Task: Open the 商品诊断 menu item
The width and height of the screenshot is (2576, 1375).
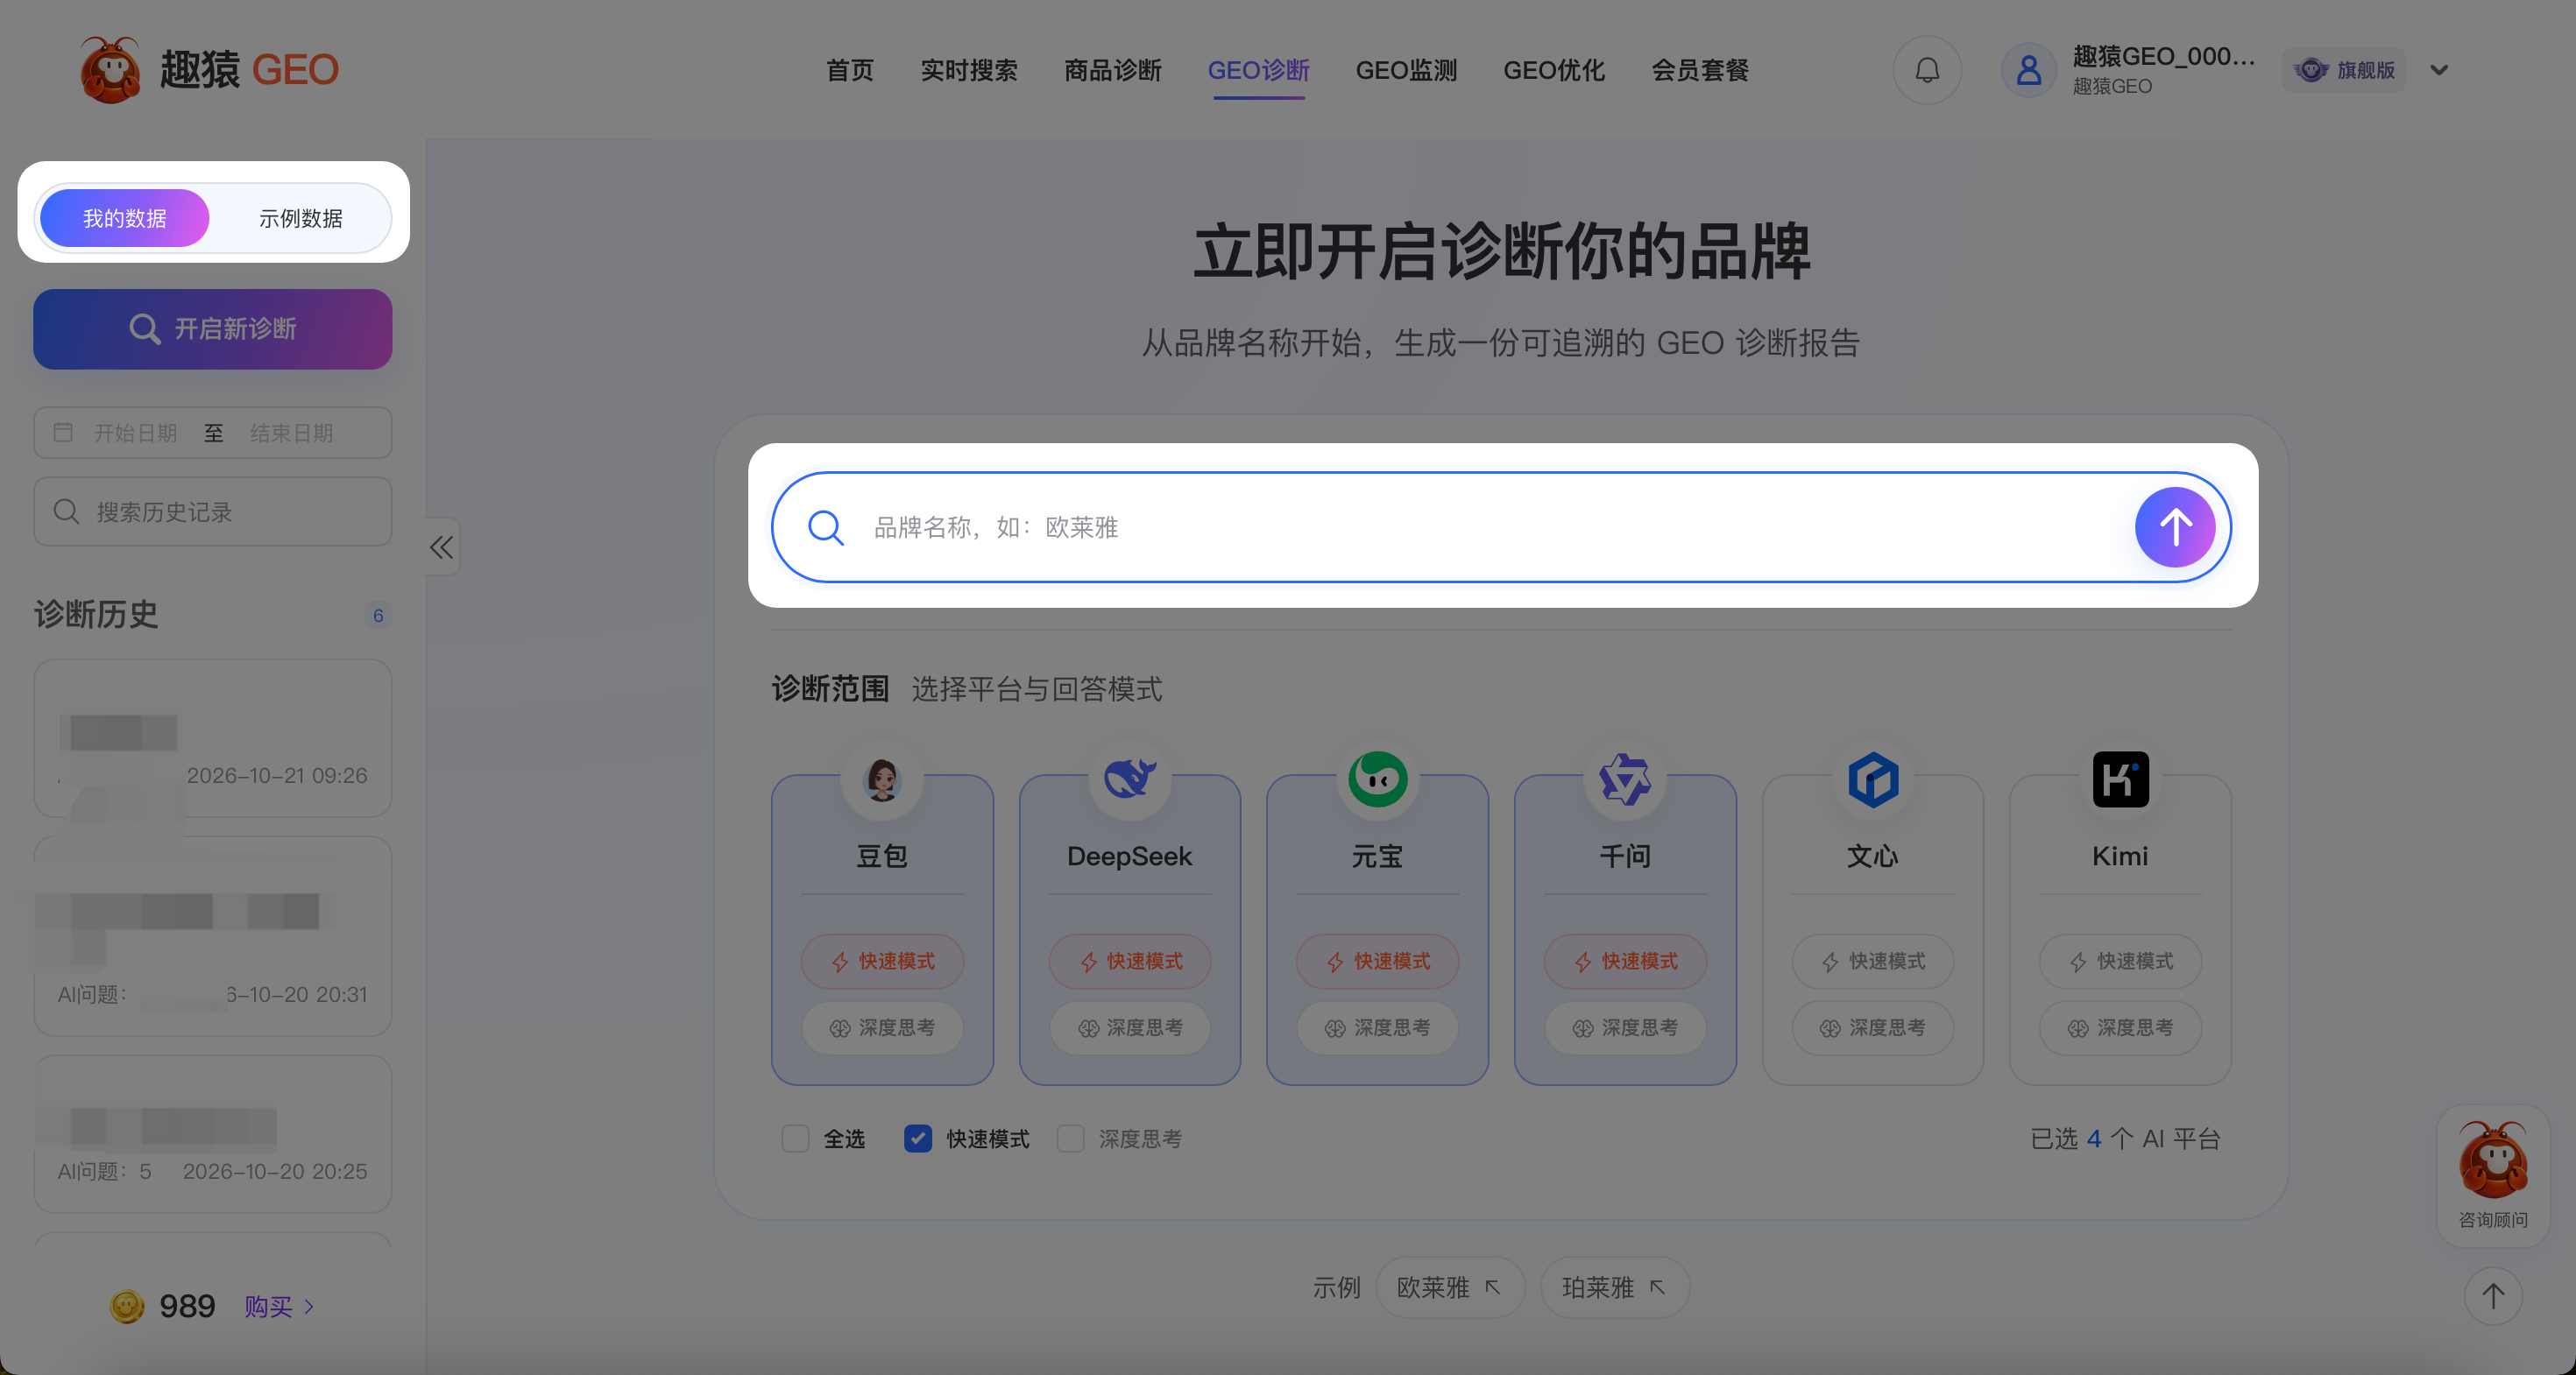Action: pyautogui.click(x=1112, y=70)
